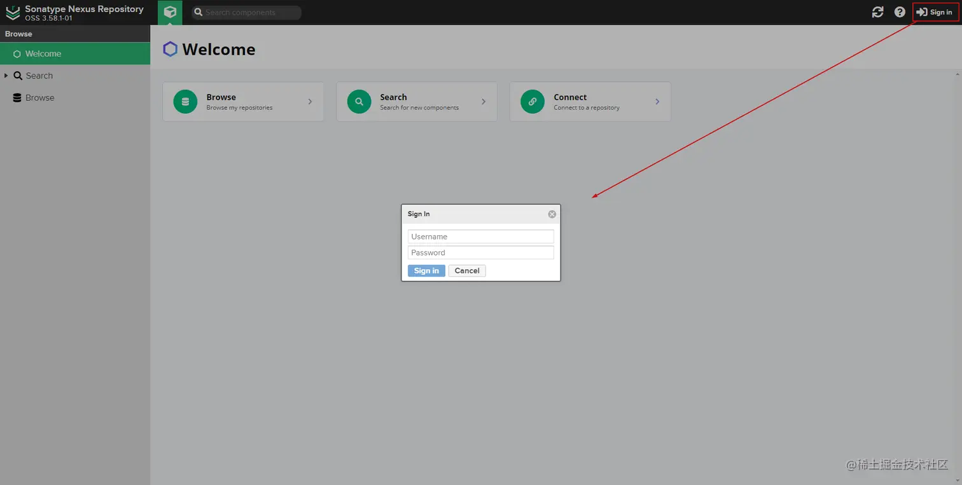Close the Sign In dialog with X icon
The height and width of the screenshot is (485, 962).
(x=552, y=214)
